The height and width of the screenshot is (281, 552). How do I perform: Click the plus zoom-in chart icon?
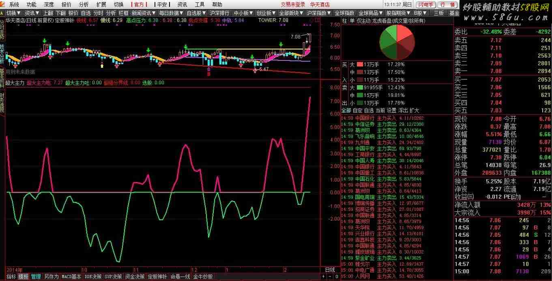click(x=324, y=277)
